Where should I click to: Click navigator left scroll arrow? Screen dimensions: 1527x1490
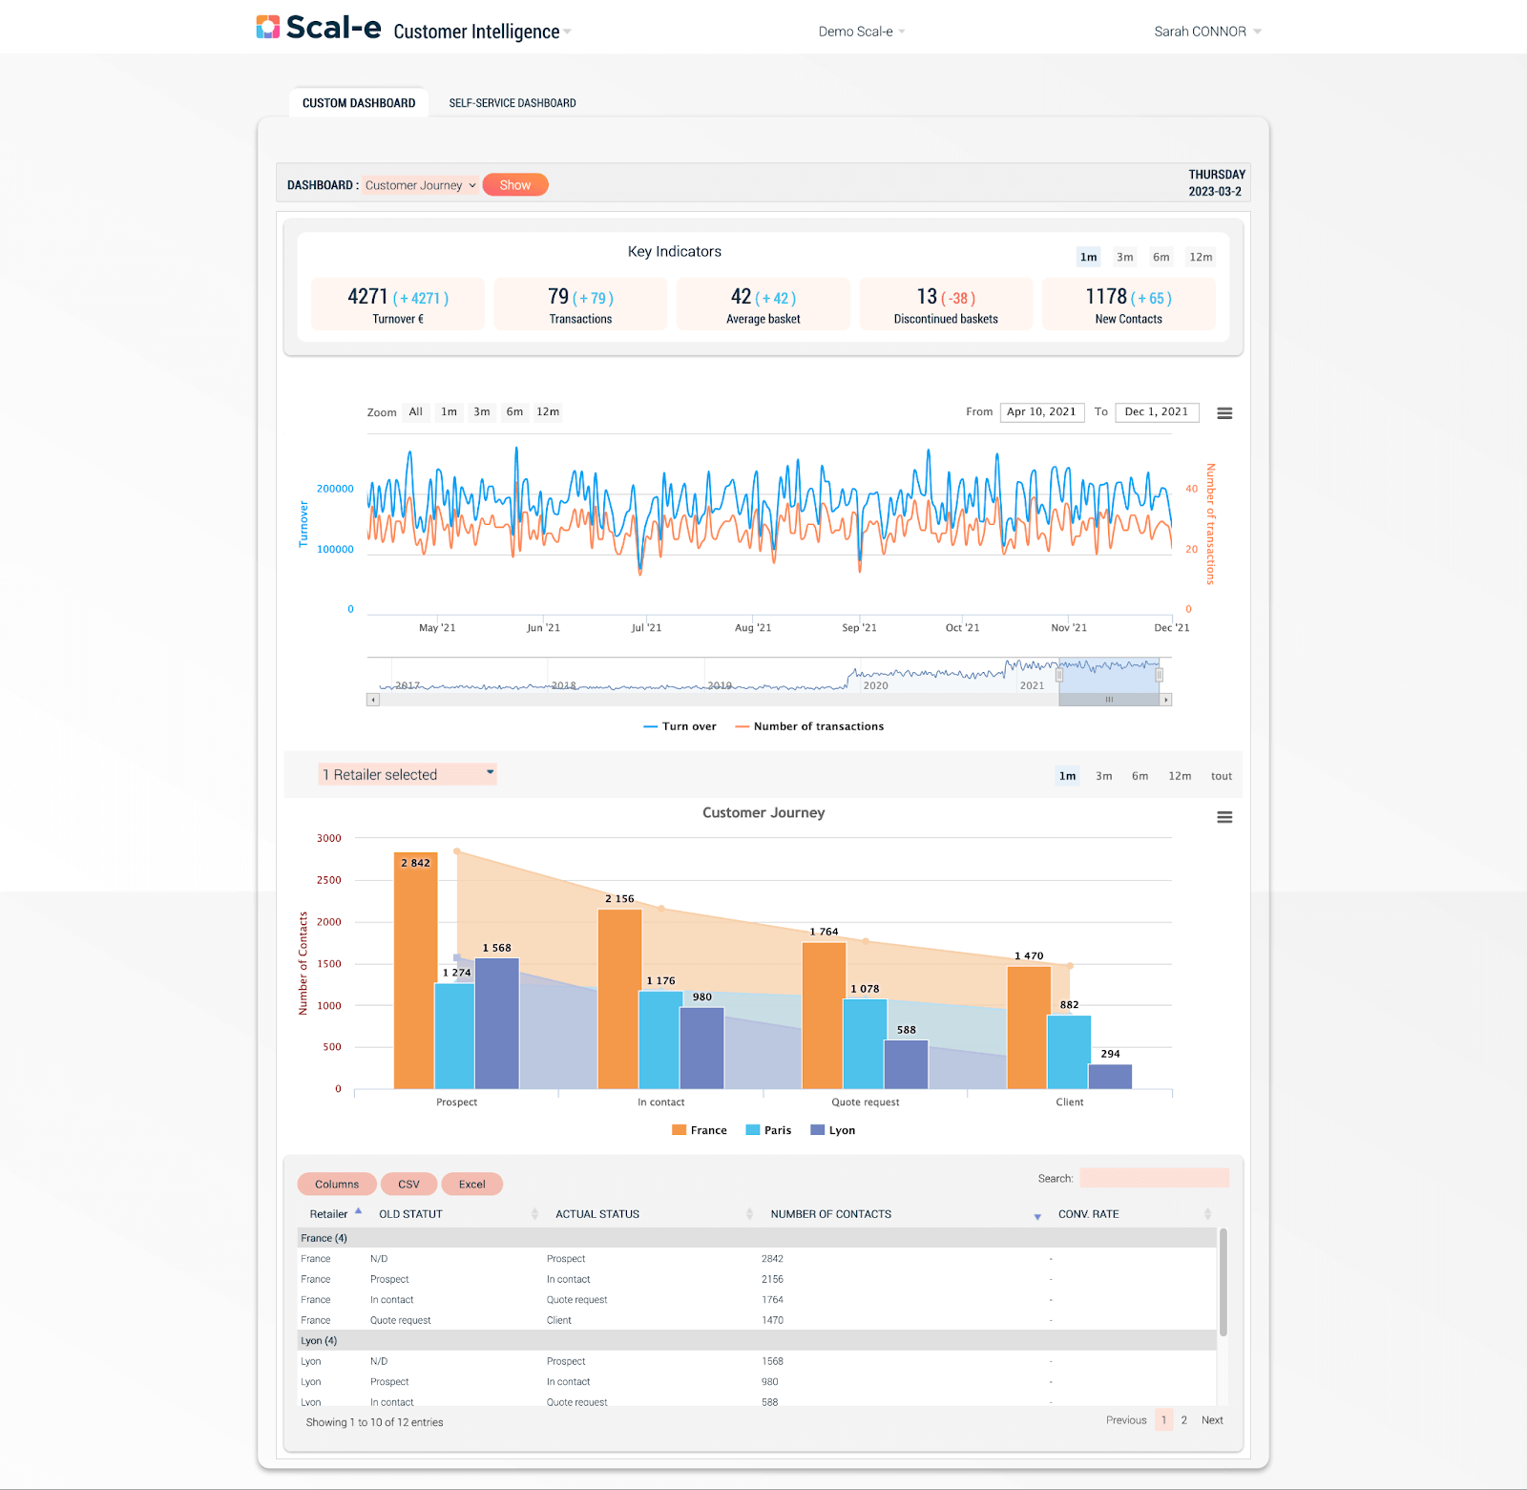373,700
